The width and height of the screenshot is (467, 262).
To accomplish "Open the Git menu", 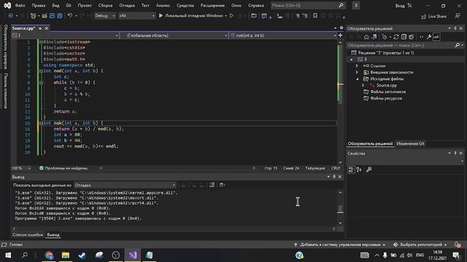I will point(69,5).
